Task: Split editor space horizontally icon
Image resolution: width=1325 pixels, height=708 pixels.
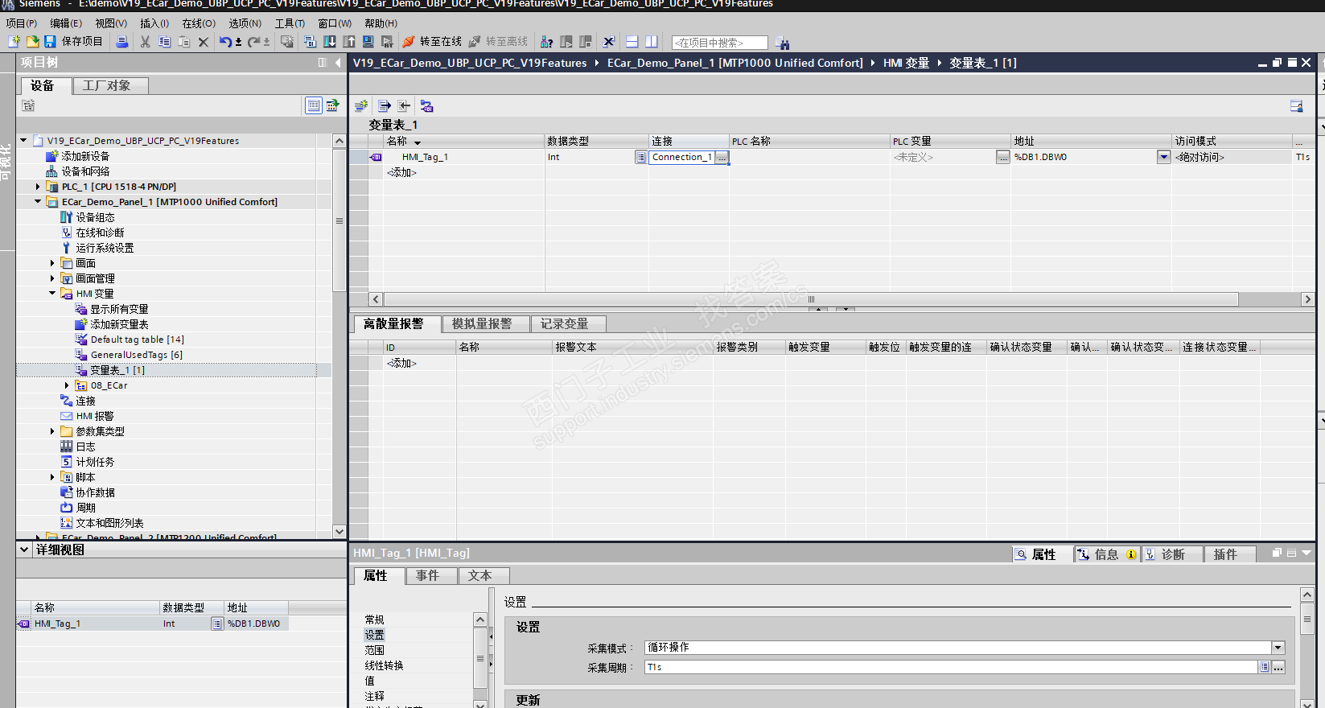Action: pyautogui.click(x=632, y=42)
